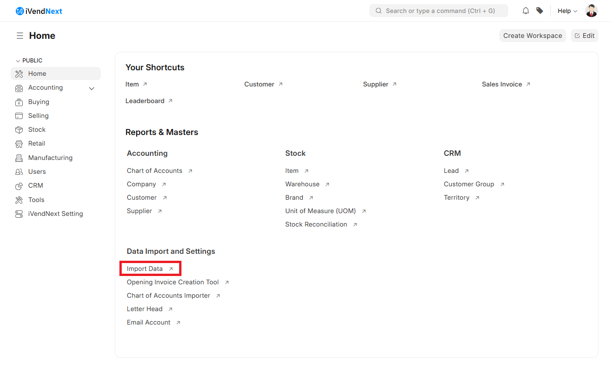The image size is (611, 368).
Task: Click the Buying sidebar icon
Action: coord(19,102)
